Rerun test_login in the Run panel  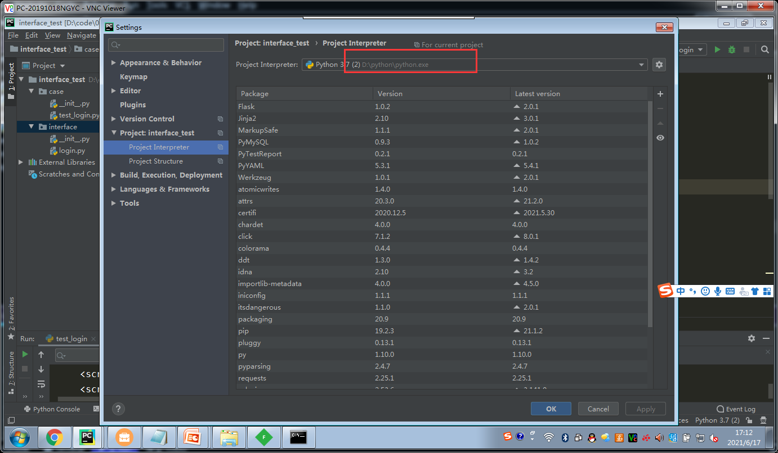tap(25, 354)
